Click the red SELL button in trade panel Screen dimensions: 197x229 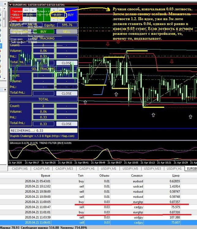pyautogui.click(x=16, y=15)
